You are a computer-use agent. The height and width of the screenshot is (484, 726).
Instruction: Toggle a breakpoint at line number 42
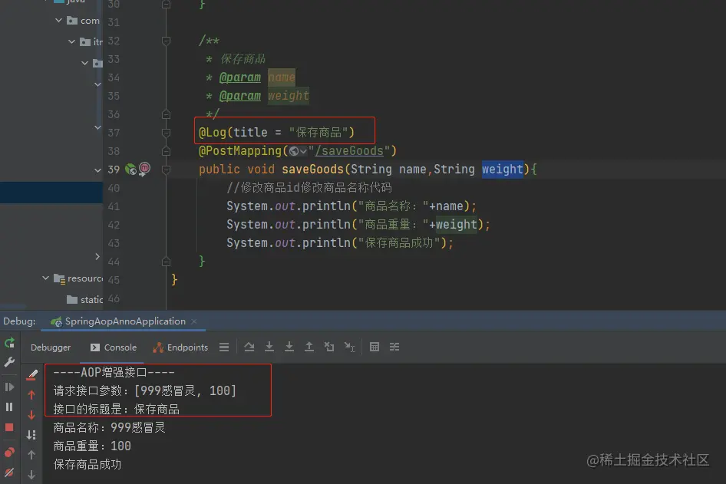[114, 225]
